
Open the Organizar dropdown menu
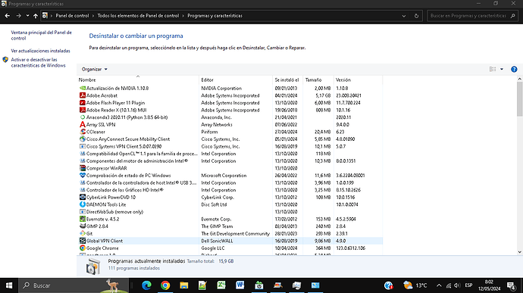(95, 70)
